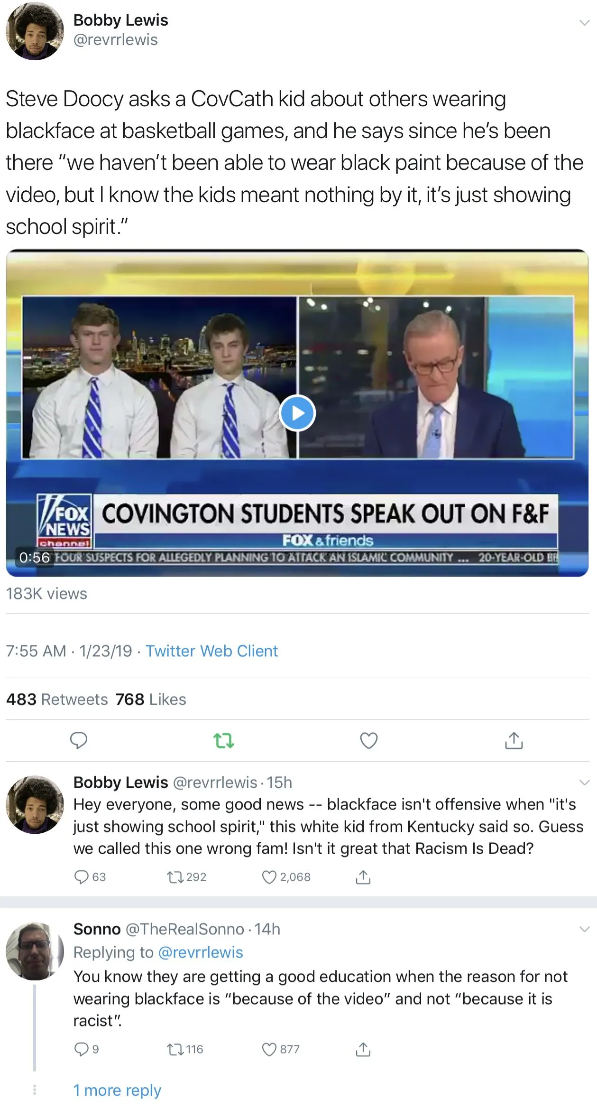Tap the reply icon on main tweet

click(x=79, y=741)
